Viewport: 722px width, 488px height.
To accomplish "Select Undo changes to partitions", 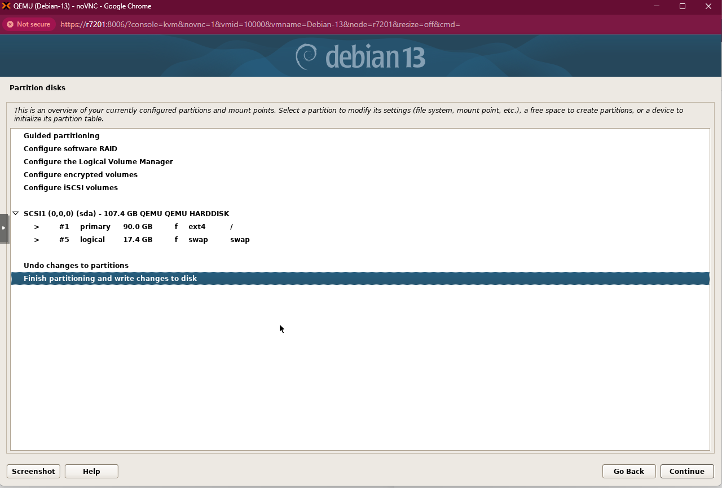I will [76, 265].
